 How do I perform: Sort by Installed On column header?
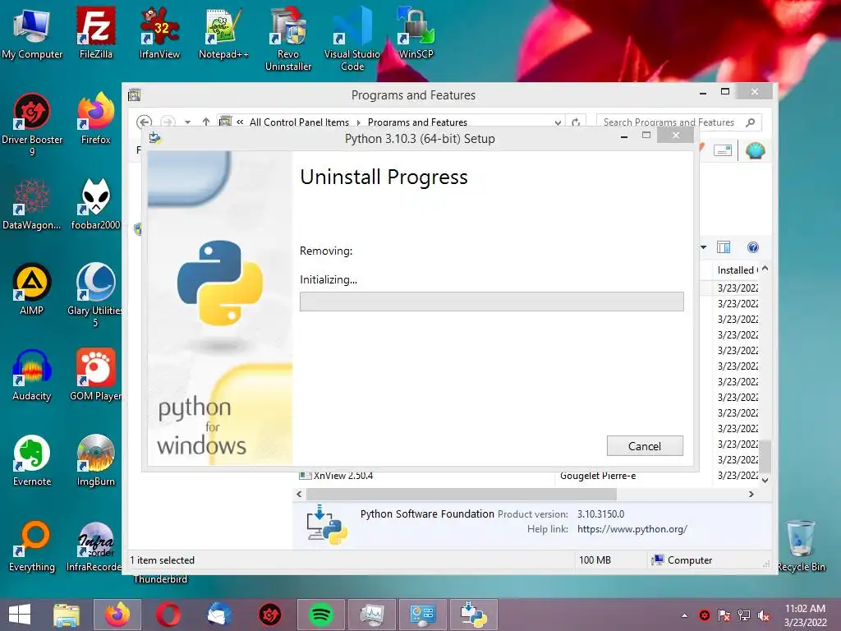point(737,269)
